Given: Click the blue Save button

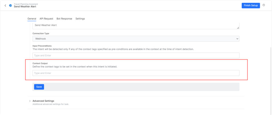Looking at the screenshot, I should 39,87.
